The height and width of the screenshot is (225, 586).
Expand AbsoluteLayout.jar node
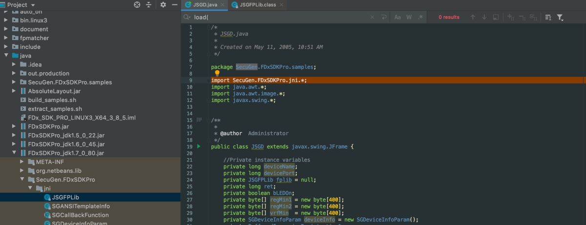14,91
